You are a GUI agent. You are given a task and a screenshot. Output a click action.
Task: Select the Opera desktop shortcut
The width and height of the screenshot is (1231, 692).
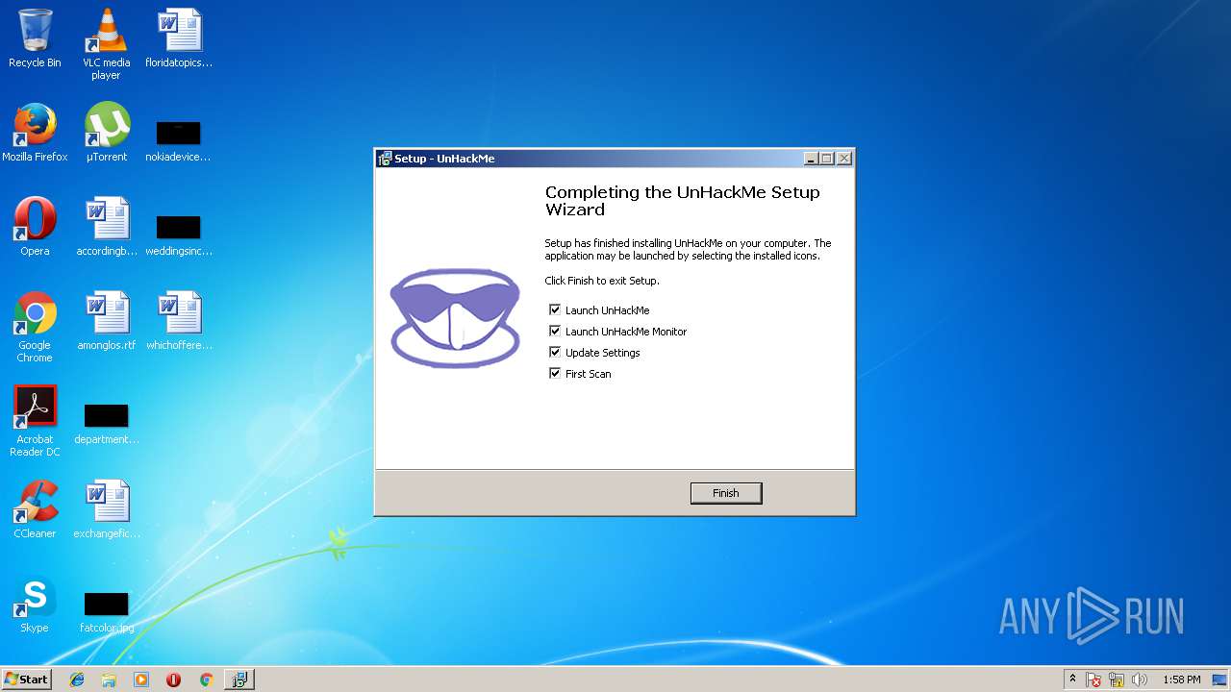tap(35, 227)
